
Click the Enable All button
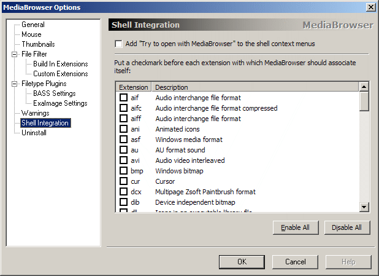tap(296, 227)
